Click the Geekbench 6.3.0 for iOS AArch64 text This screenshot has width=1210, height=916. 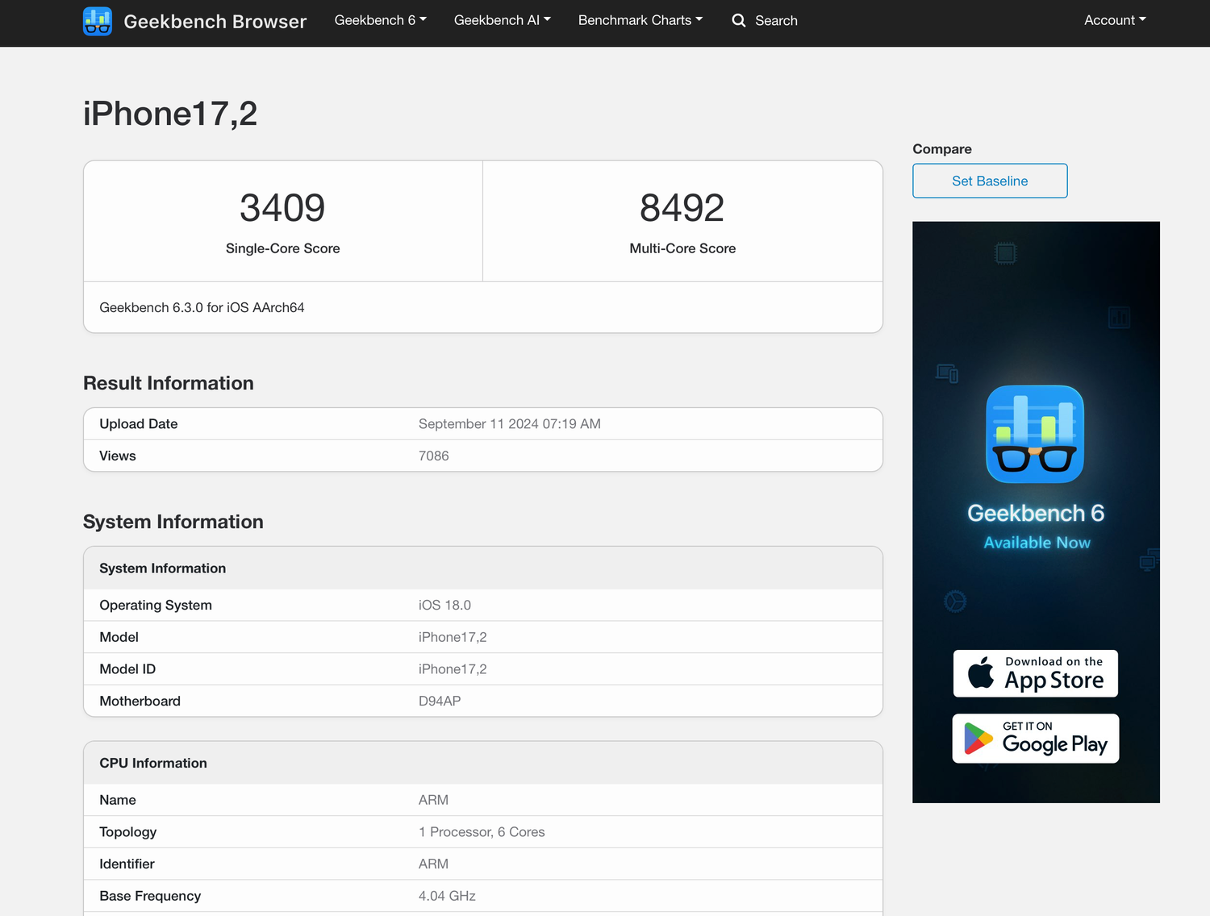pyautogui.click(x=202, y=307)
